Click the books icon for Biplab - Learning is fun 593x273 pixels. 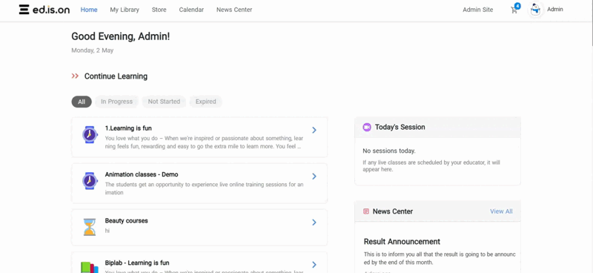(x=90, y=267)
